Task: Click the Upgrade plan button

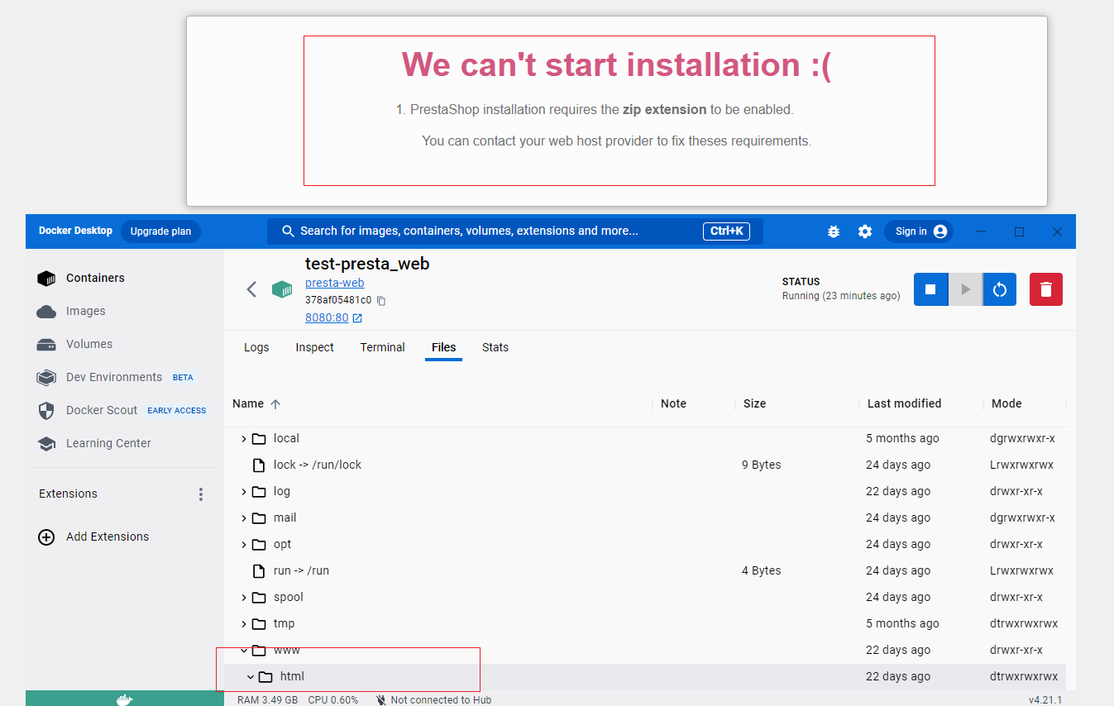Action: pyautogui.click(x=160, y=231)
